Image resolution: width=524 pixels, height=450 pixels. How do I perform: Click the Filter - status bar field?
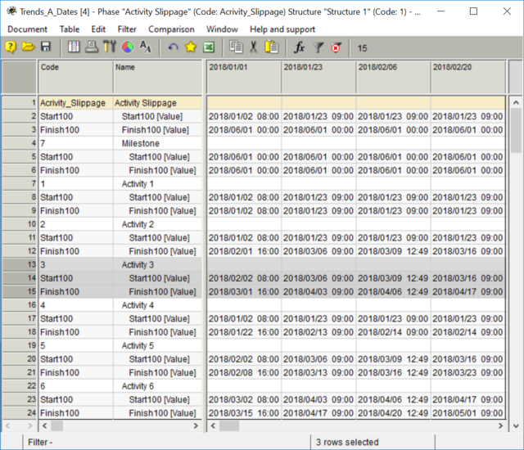[x=166, y=442]
